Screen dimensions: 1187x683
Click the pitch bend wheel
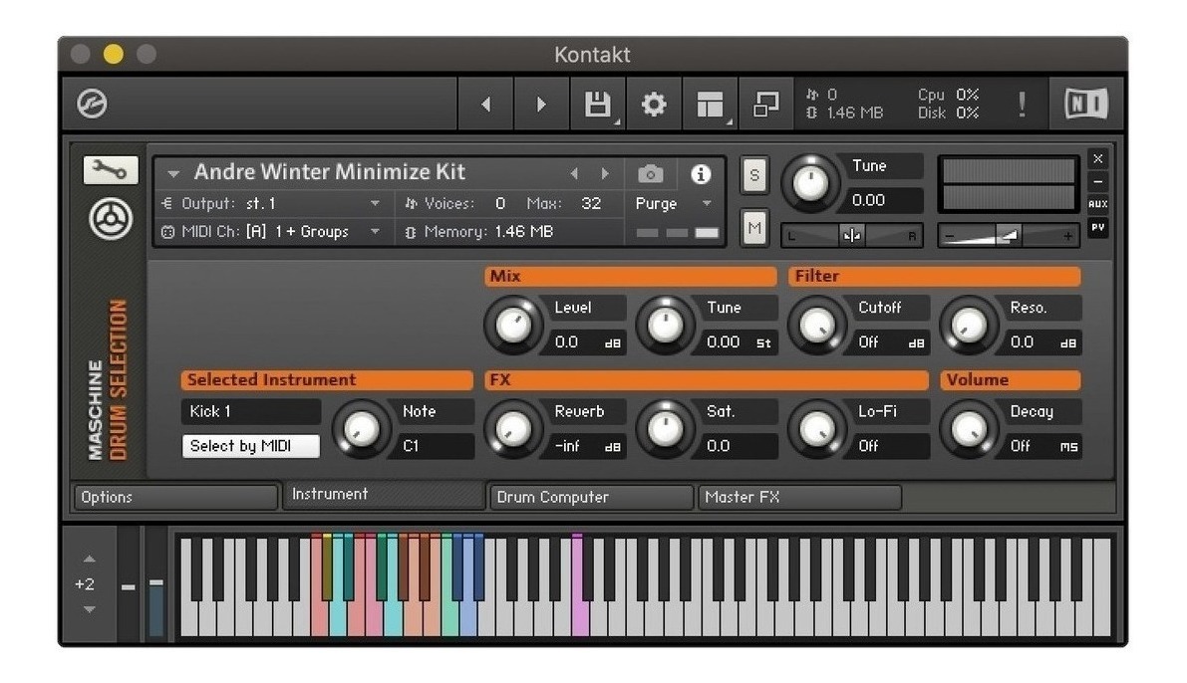(x=128, y=586)
